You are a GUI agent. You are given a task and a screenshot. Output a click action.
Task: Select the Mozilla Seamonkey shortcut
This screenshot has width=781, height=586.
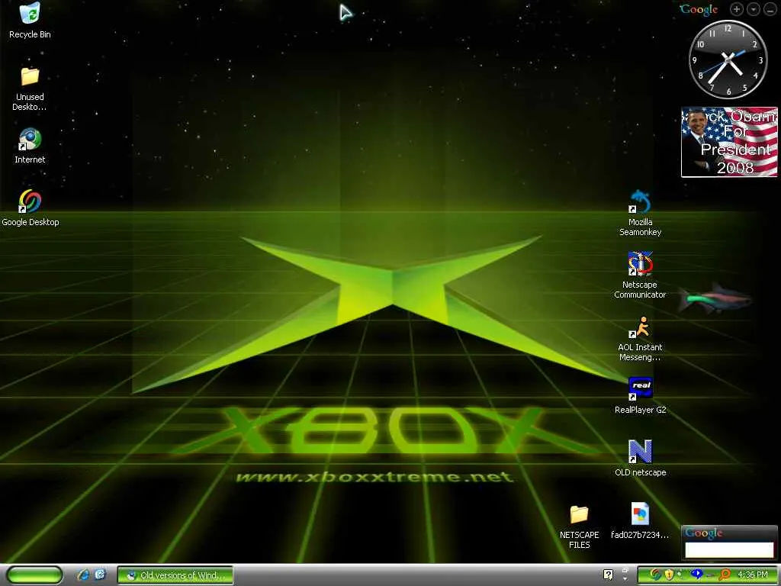640,201
